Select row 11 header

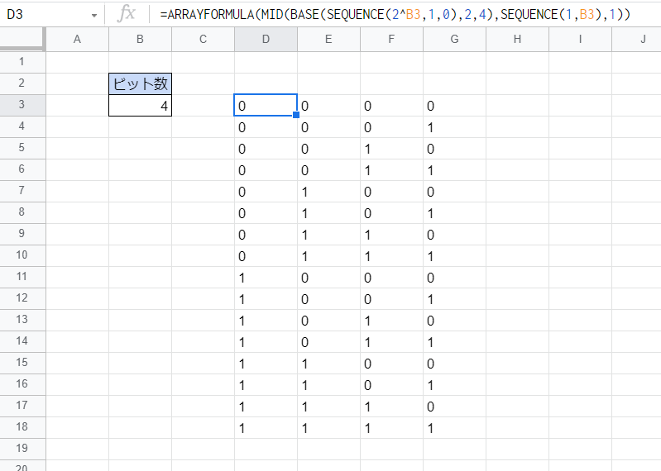coord(22,277)
